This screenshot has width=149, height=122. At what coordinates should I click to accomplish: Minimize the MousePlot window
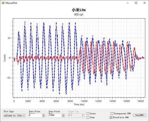tap(128, 3)
